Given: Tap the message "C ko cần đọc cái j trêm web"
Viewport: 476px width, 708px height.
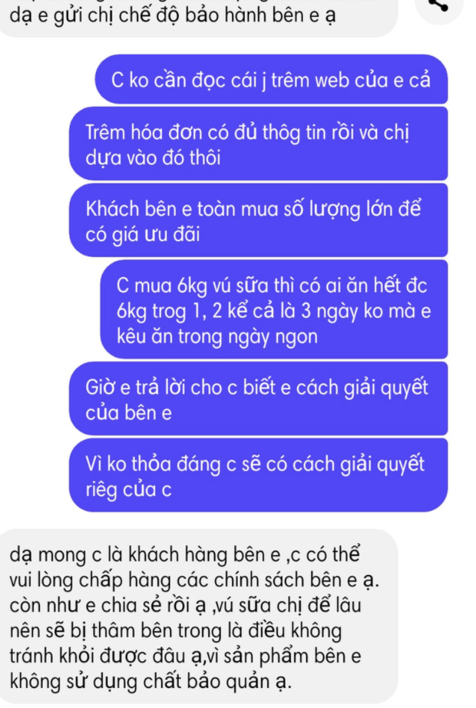Looking at the screenshot, I should tap(271, 79).
